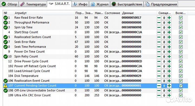Decrease offset for Reallocated Sectors Count
This screenshot has height=106, width=195.
coord(159,37)
